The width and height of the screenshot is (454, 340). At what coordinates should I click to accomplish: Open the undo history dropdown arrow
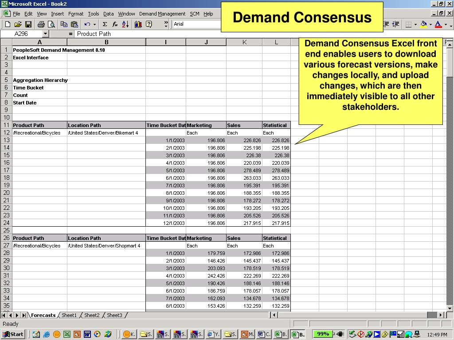tap(94, 24)
